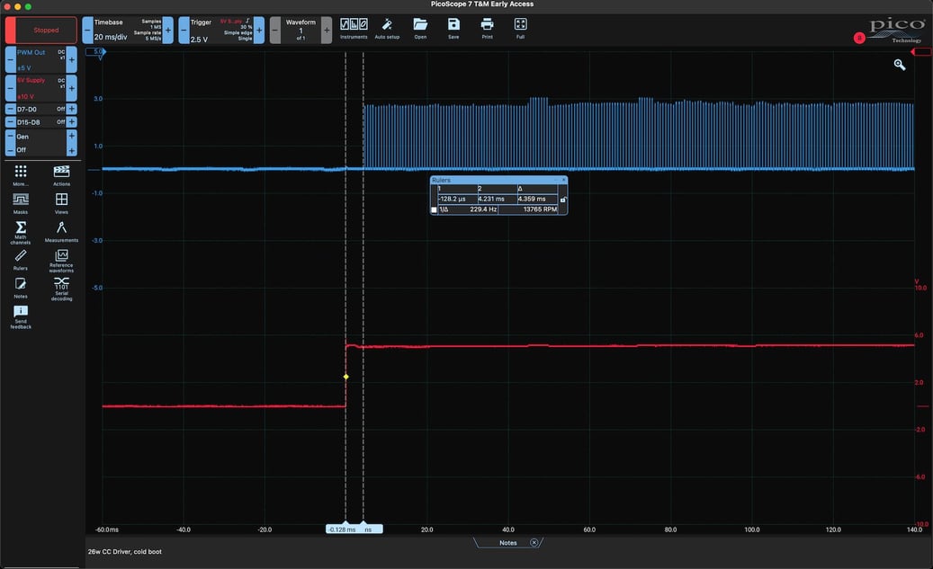Click the -128.2 µs ruler 1 value
This screenshot has height=569, width=933.
[452, 199]
